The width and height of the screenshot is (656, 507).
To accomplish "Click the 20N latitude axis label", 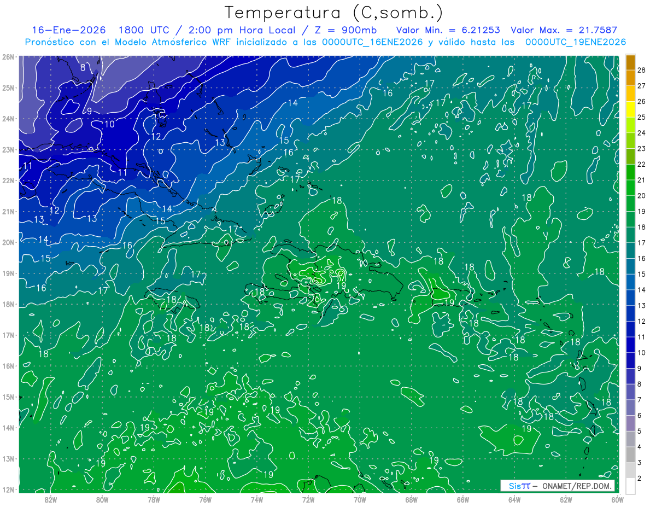I will click(x=8, y=242).
